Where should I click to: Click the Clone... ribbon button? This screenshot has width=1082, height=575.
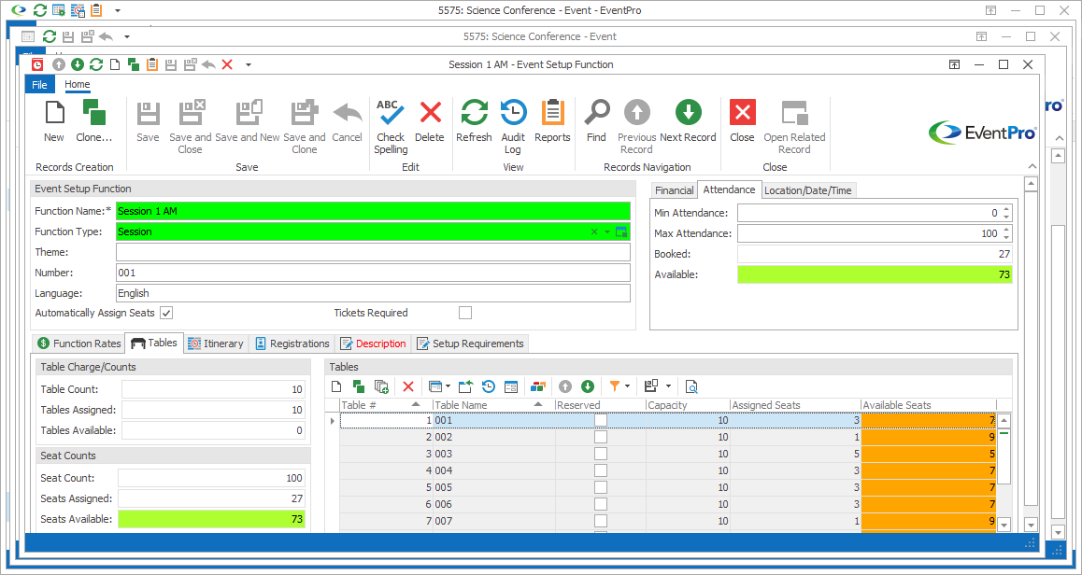coord(93,120)
